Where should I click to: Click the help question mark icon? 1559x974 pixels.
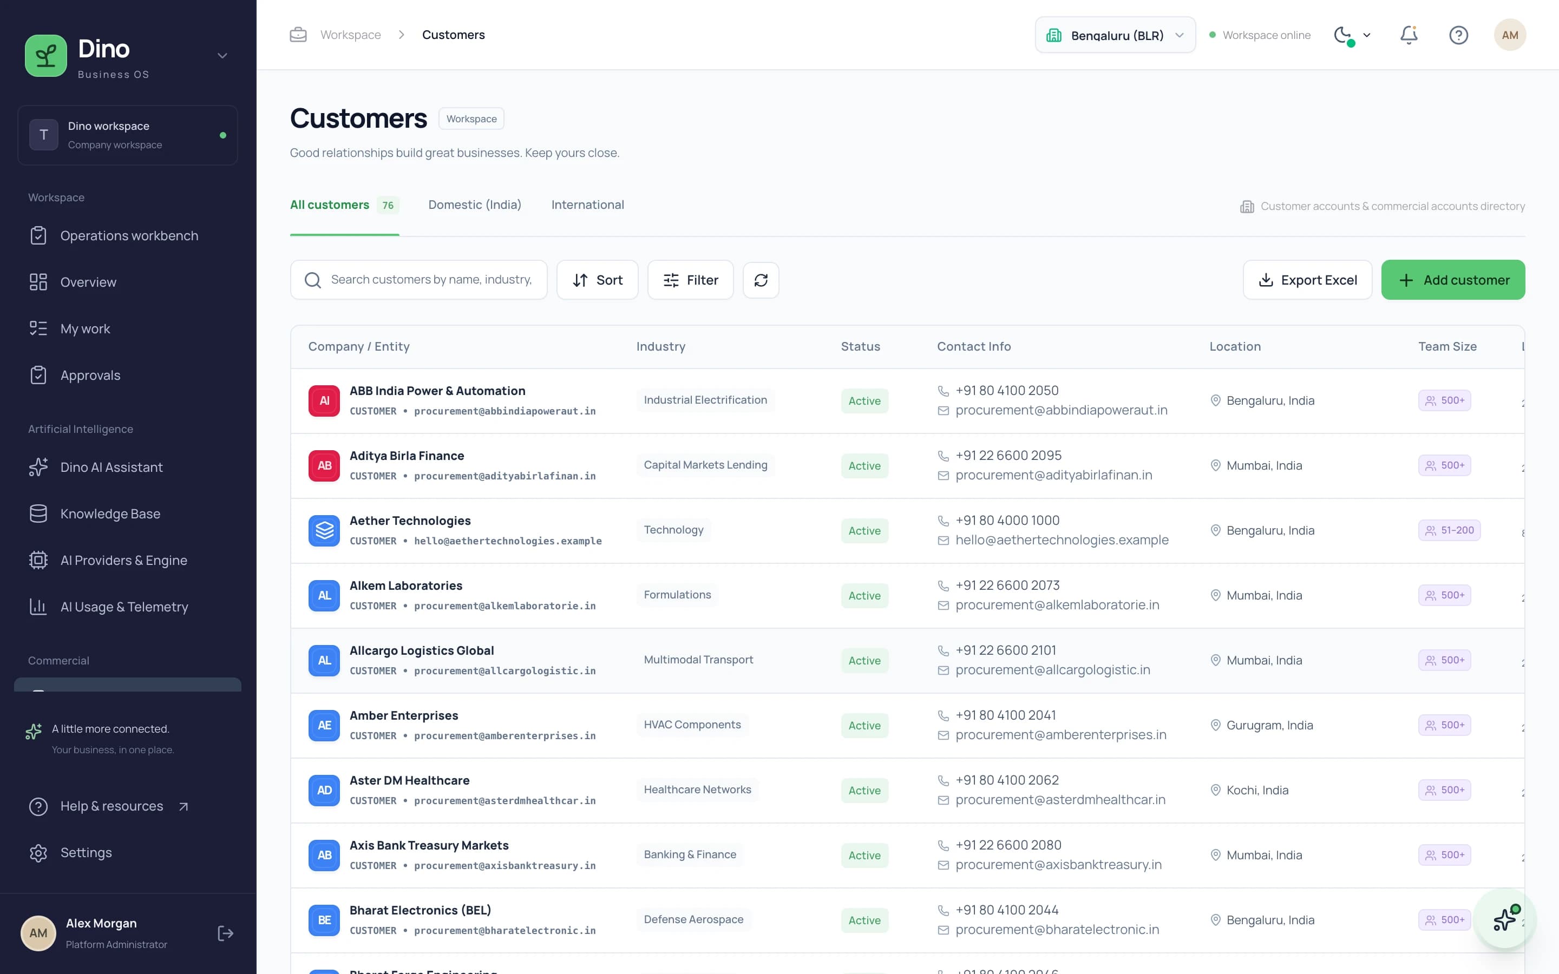pyautogui.click(x=1458, y=35)
